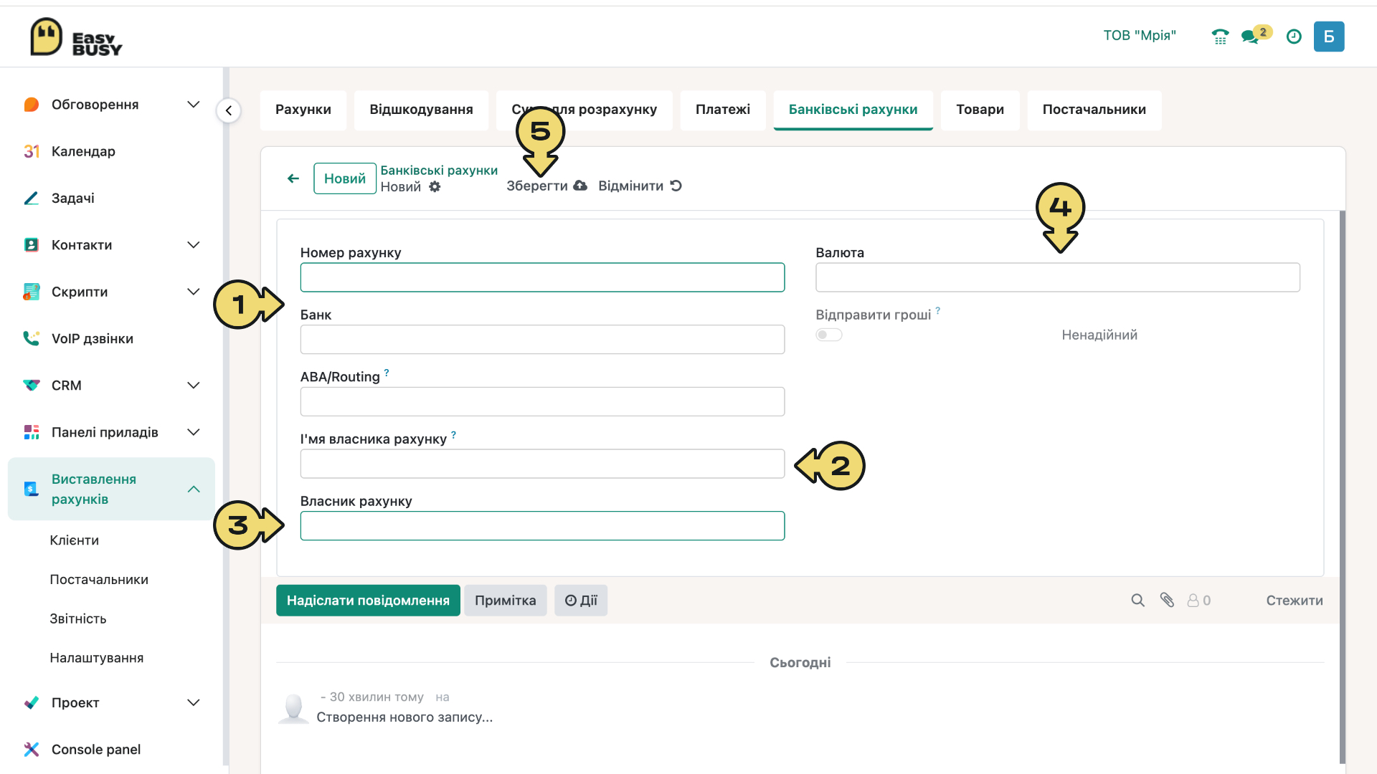Click help mark next to Відправити гроші
Viewport: 1377px width, 774px height.
(x=937, y=310)
